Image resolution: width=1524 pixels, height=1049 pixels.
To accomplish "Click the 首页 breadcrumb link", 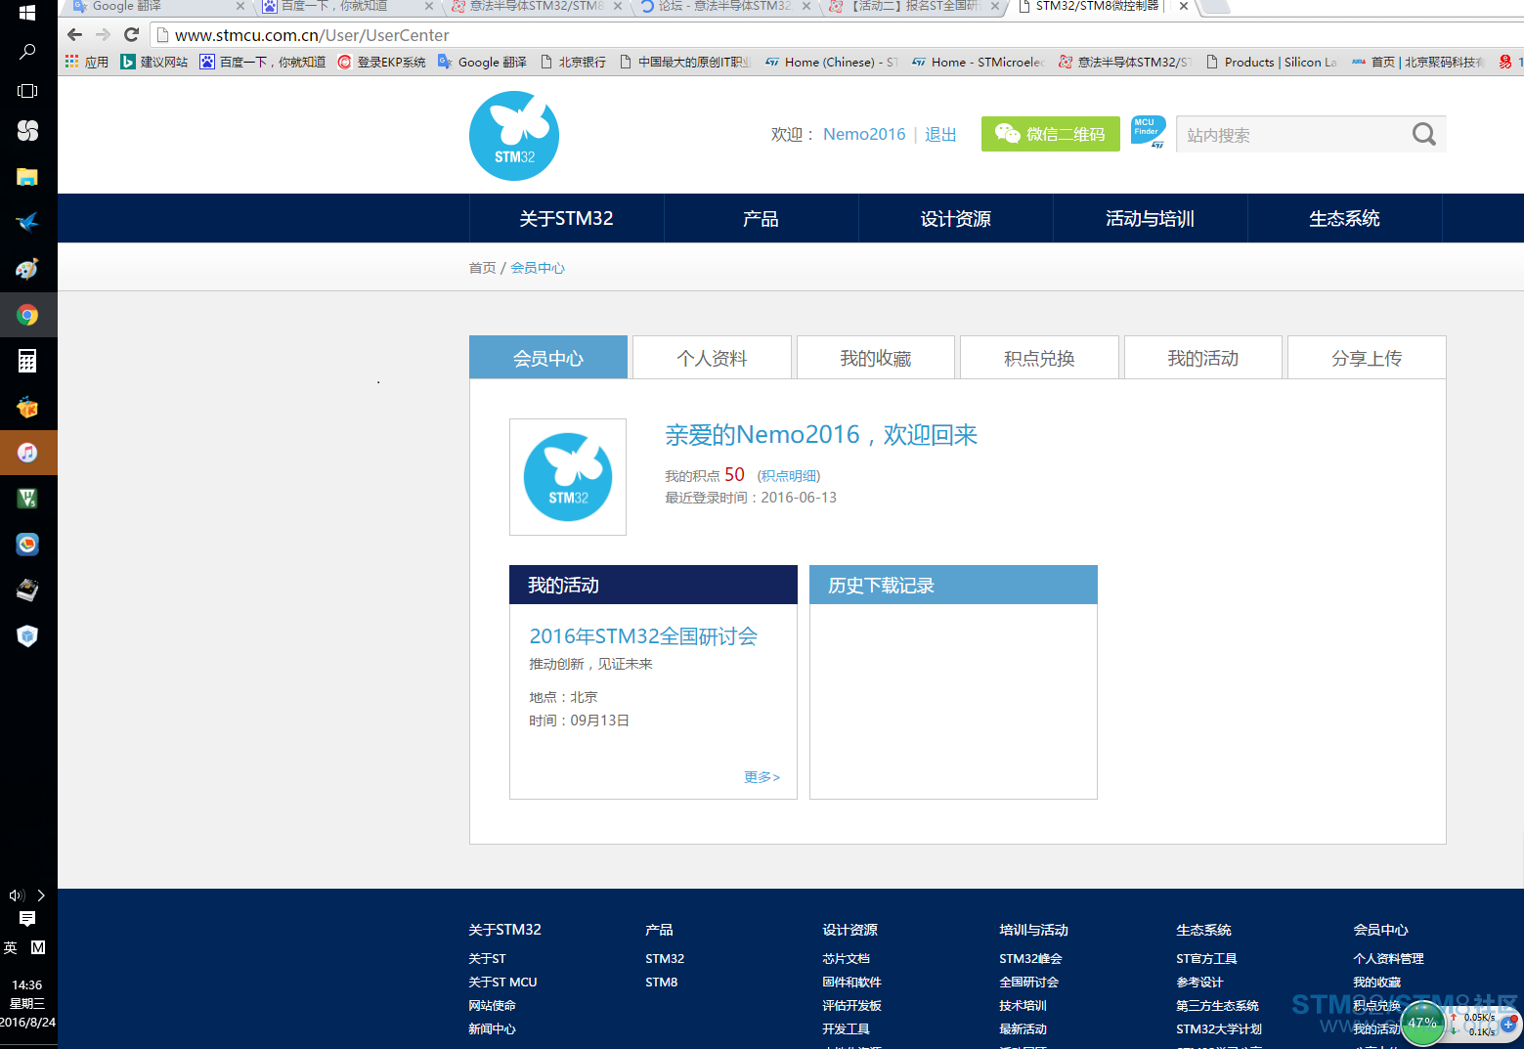I will pyautogui.click(x=482, y=268).
